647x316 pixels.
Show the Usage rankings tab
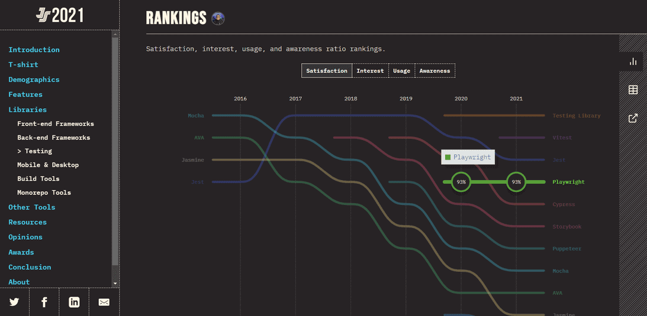[401, 71]
